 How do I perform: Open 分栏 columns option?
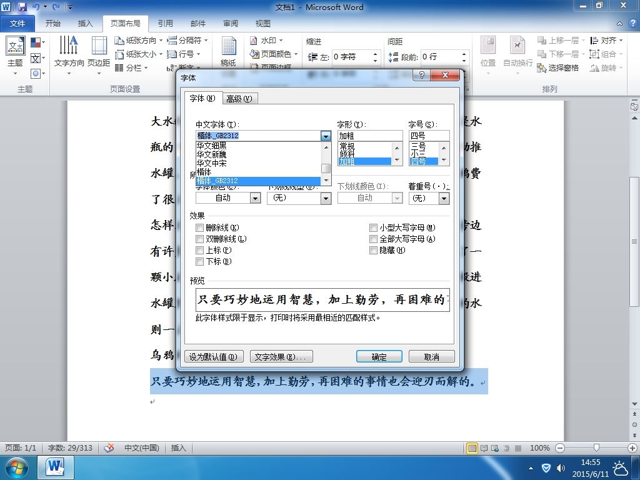tap(131, 67)
